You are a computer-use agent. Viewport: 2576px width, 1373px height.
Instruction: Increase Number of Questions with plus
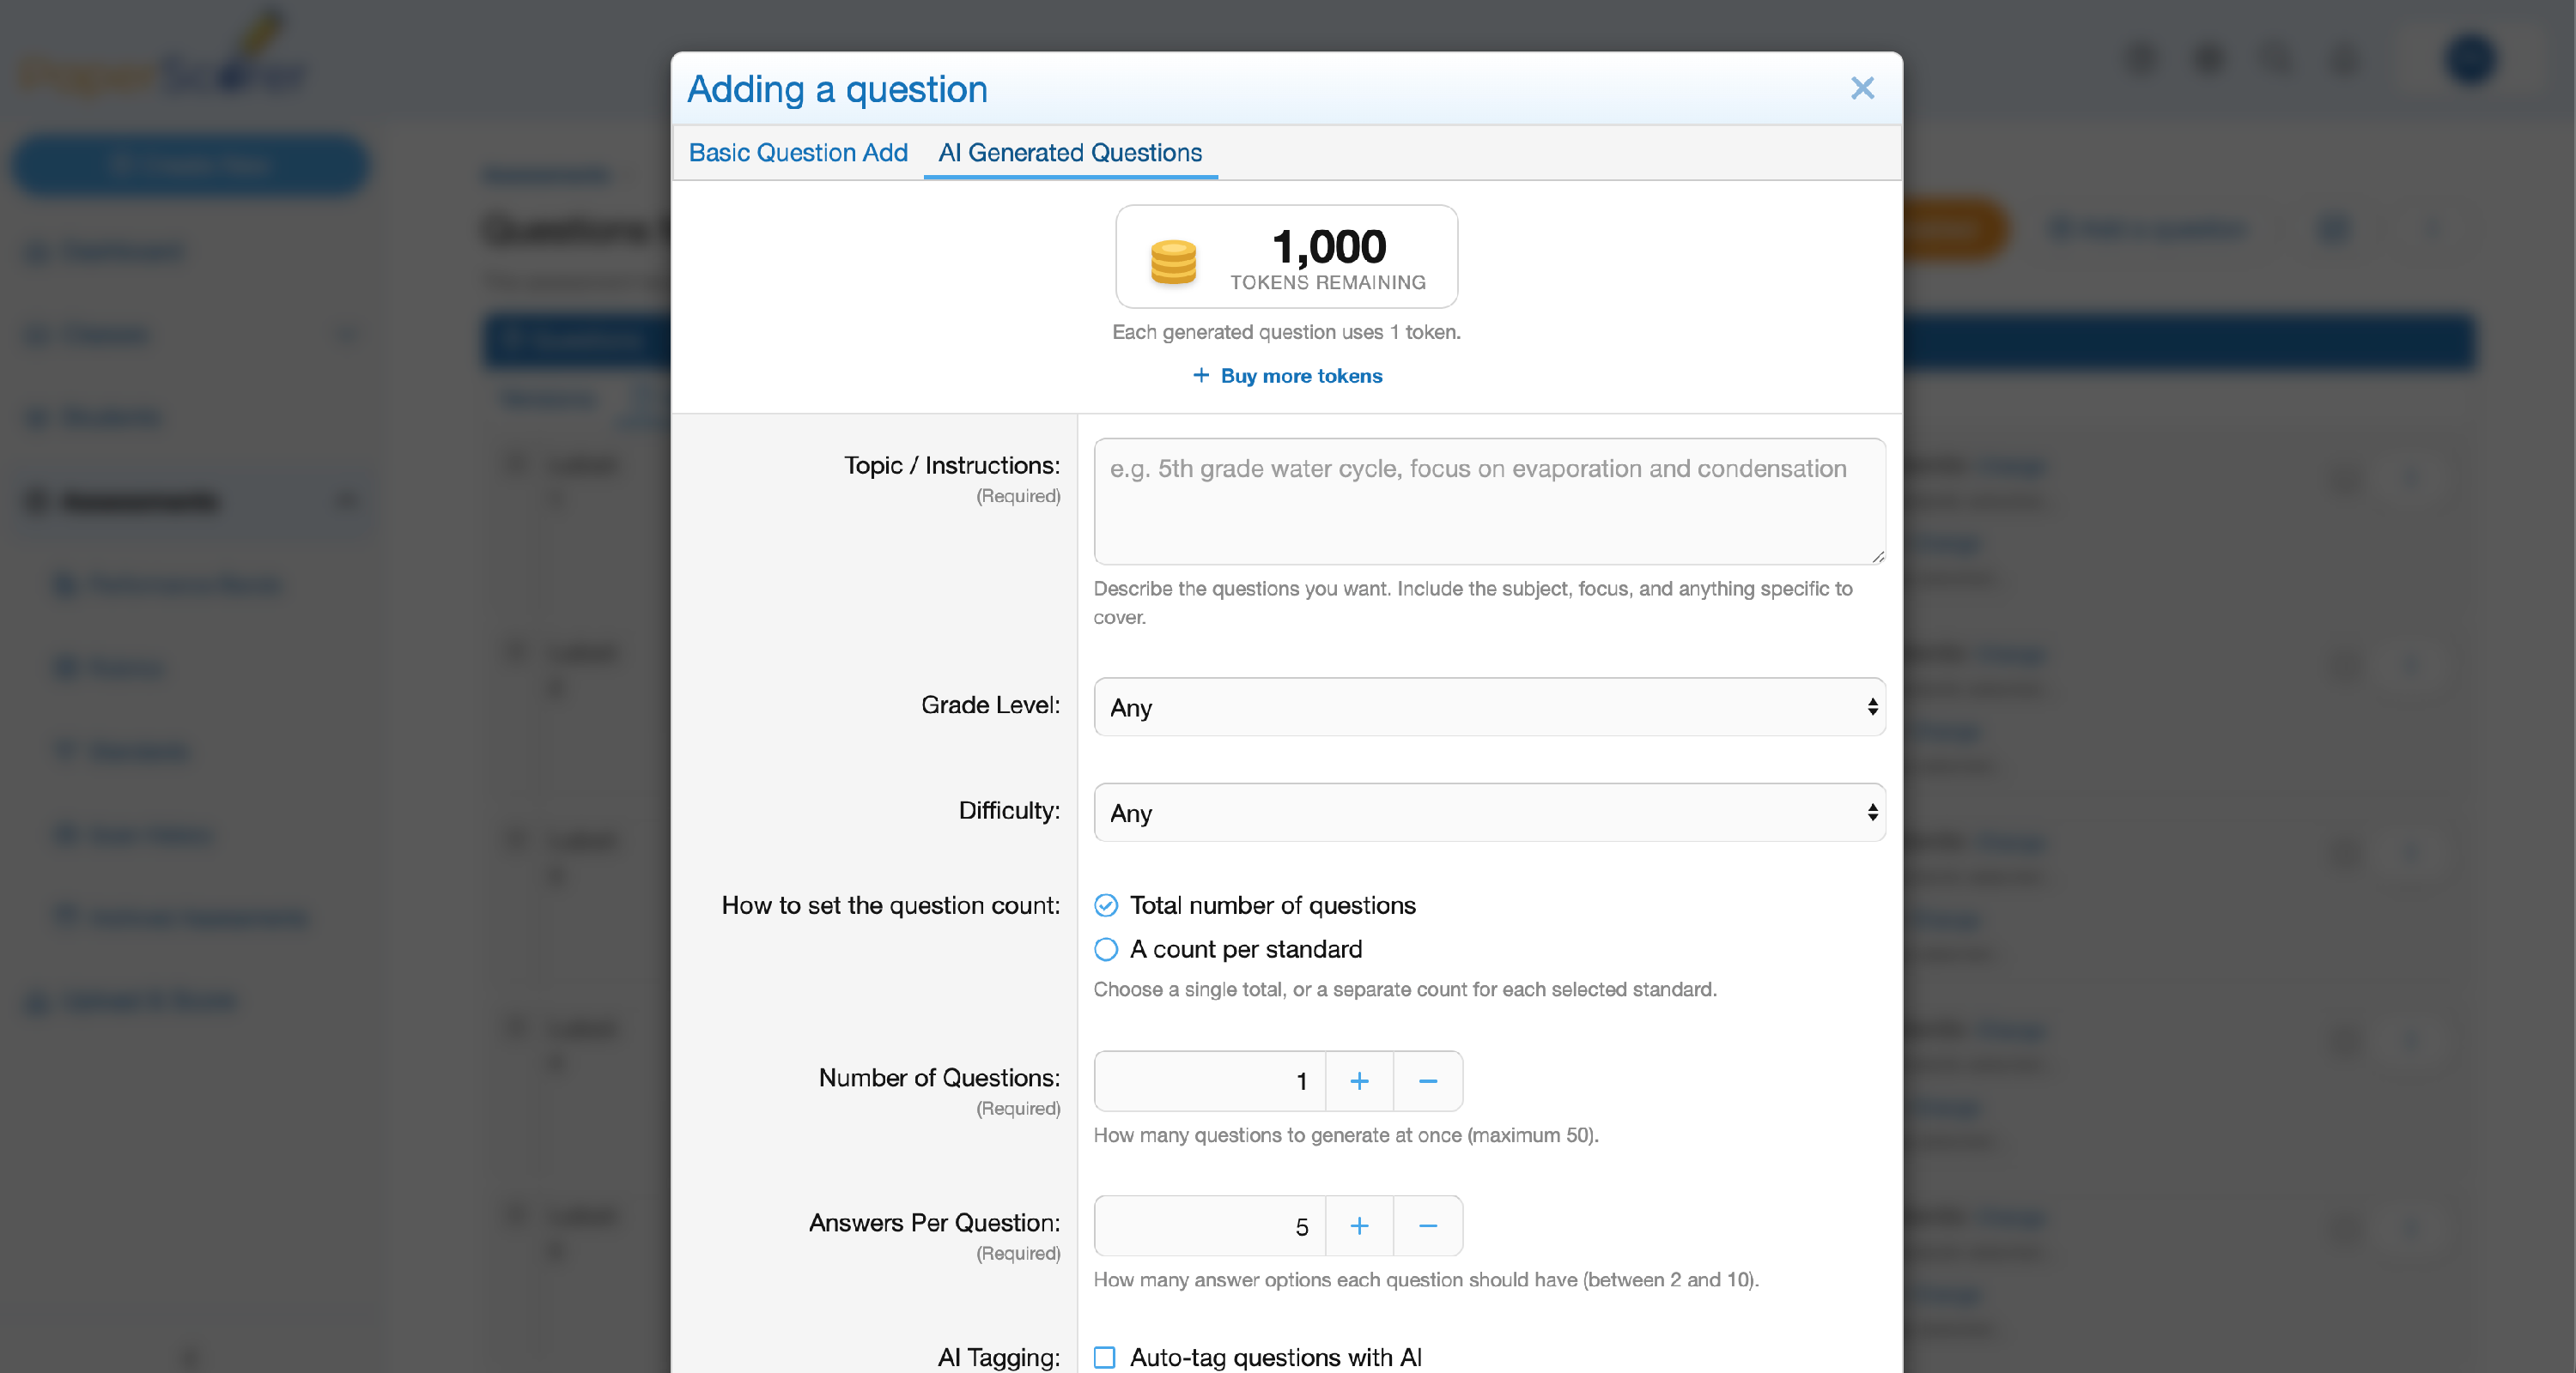click(x=1359, y=1081)
